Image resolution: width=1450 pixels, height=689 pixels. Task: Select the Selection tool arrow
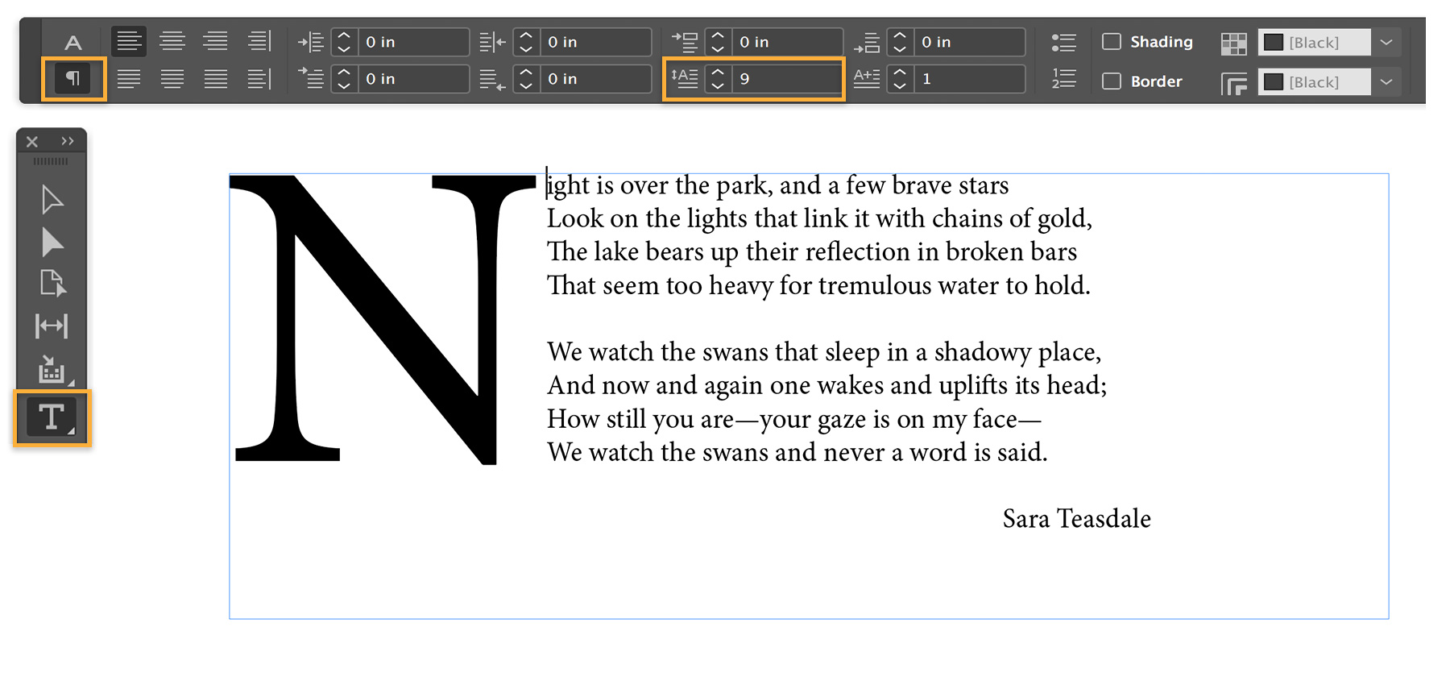coord(52,200)
